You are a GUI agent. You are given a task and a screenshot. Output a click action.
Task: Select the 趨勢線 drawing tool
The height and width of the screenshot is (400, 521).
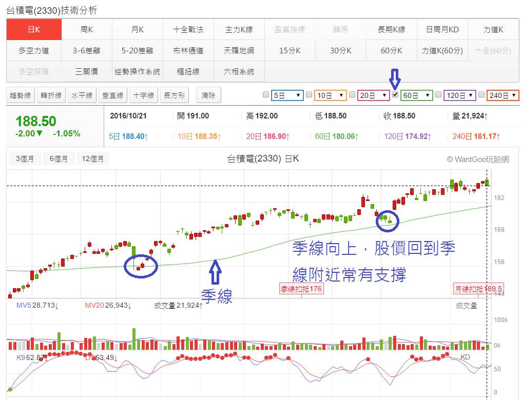click(x=20, y=95)
